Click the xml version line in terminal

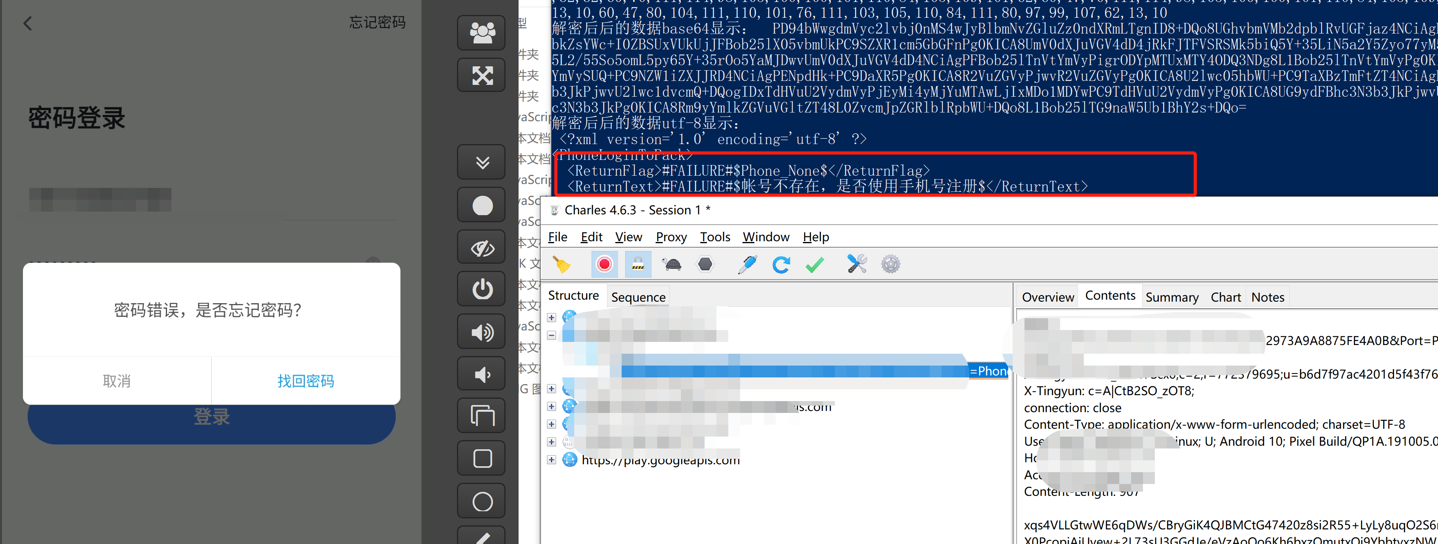(x=713, y=139)
